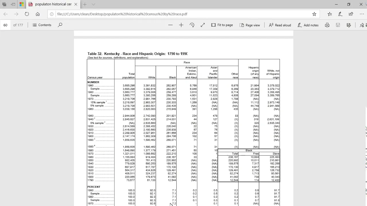Click the 'Free' subheader in the table
This screenshot has height=206, width=367.
(x=256, y=154)
